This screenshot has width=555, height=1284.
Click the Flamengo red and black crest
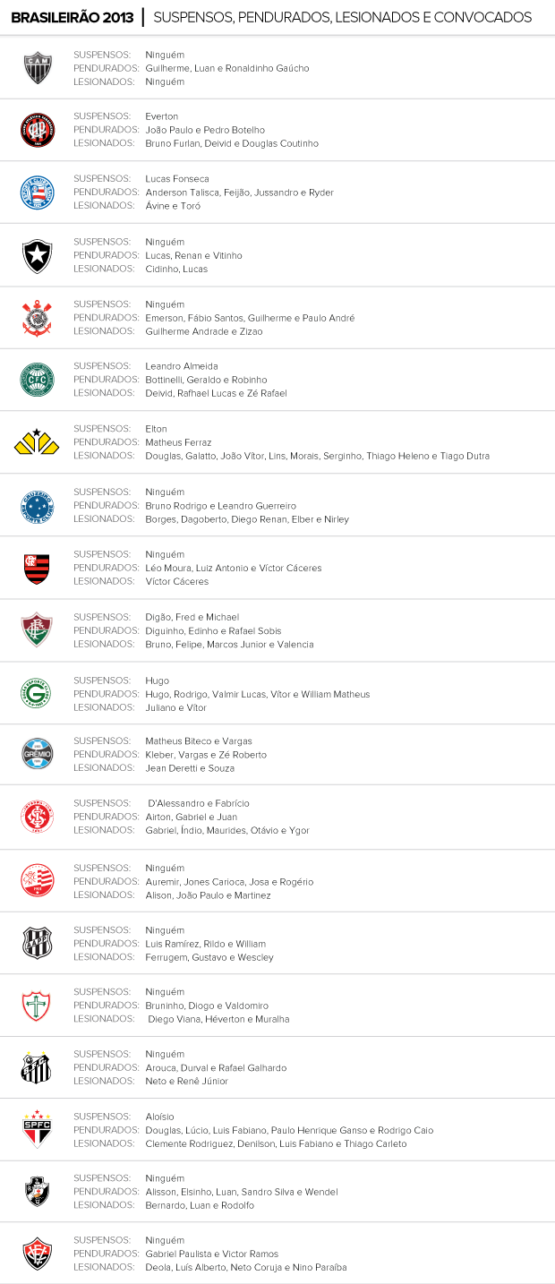[38, 569]
